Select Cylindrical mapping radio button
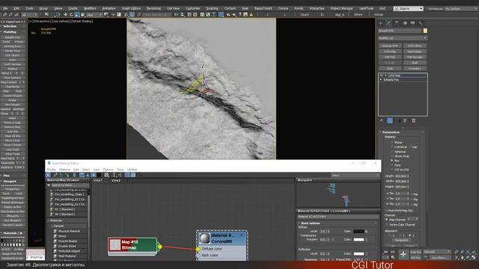The height and width of the screenshot is (269, 479). pyautogui.click(x=392, y=147)
